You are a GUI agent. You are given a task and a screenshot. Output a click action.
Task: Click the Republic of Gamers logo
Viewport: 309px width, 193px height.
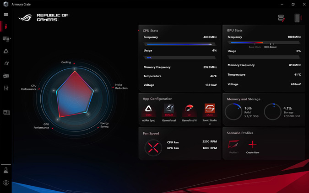43,18
